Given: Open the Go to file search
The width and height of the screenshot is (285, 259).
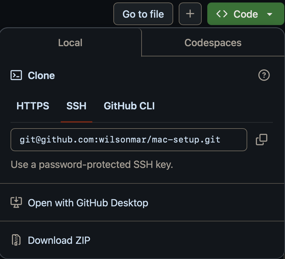Looking at the screenshot, I should [143, 14].
